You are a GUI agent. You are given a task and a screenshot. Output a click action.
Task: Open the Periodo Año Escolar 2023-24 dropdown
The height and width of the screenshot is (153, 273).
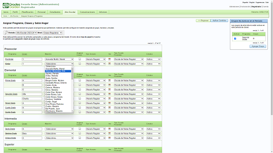click(26, 33)
